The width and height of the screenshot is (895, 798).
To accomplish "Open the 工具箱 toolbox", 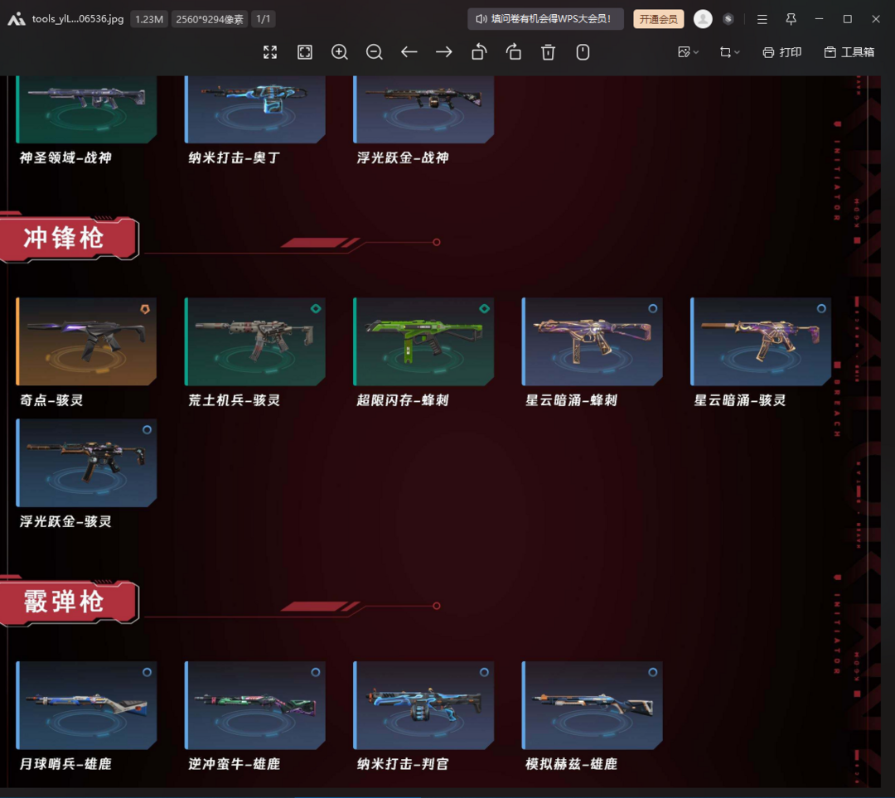I will tap(849, 52).
